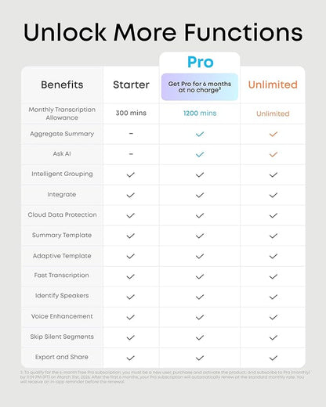Select the Pro plan heading
Viewport: 326px width, 407px height.
(201, 62)
